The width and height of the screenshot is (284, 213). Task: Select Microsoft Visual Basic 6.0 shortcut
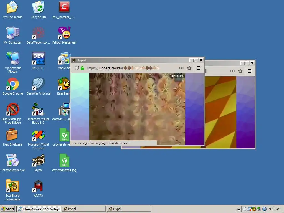[x=38, y=113]
